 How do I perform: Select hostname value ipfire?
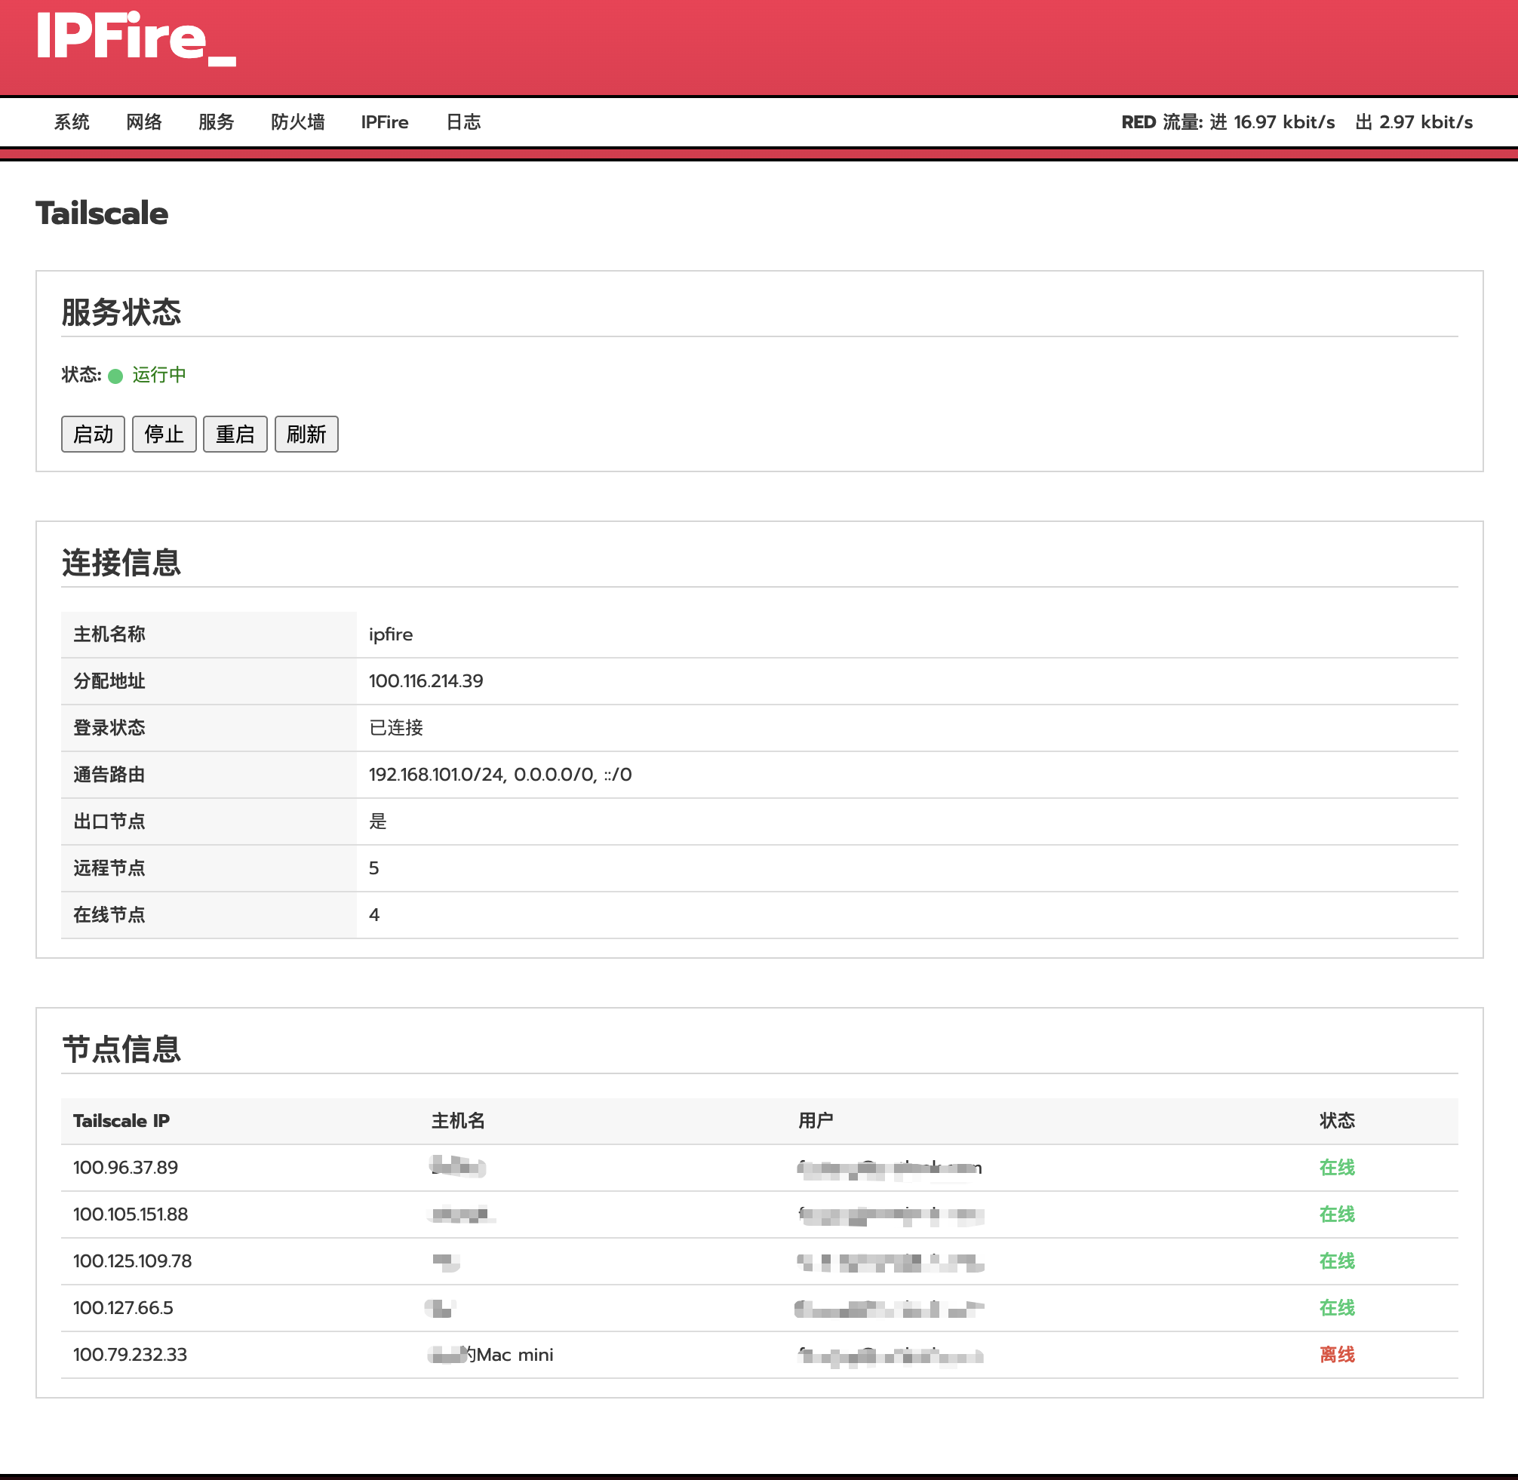coord(391,634)
